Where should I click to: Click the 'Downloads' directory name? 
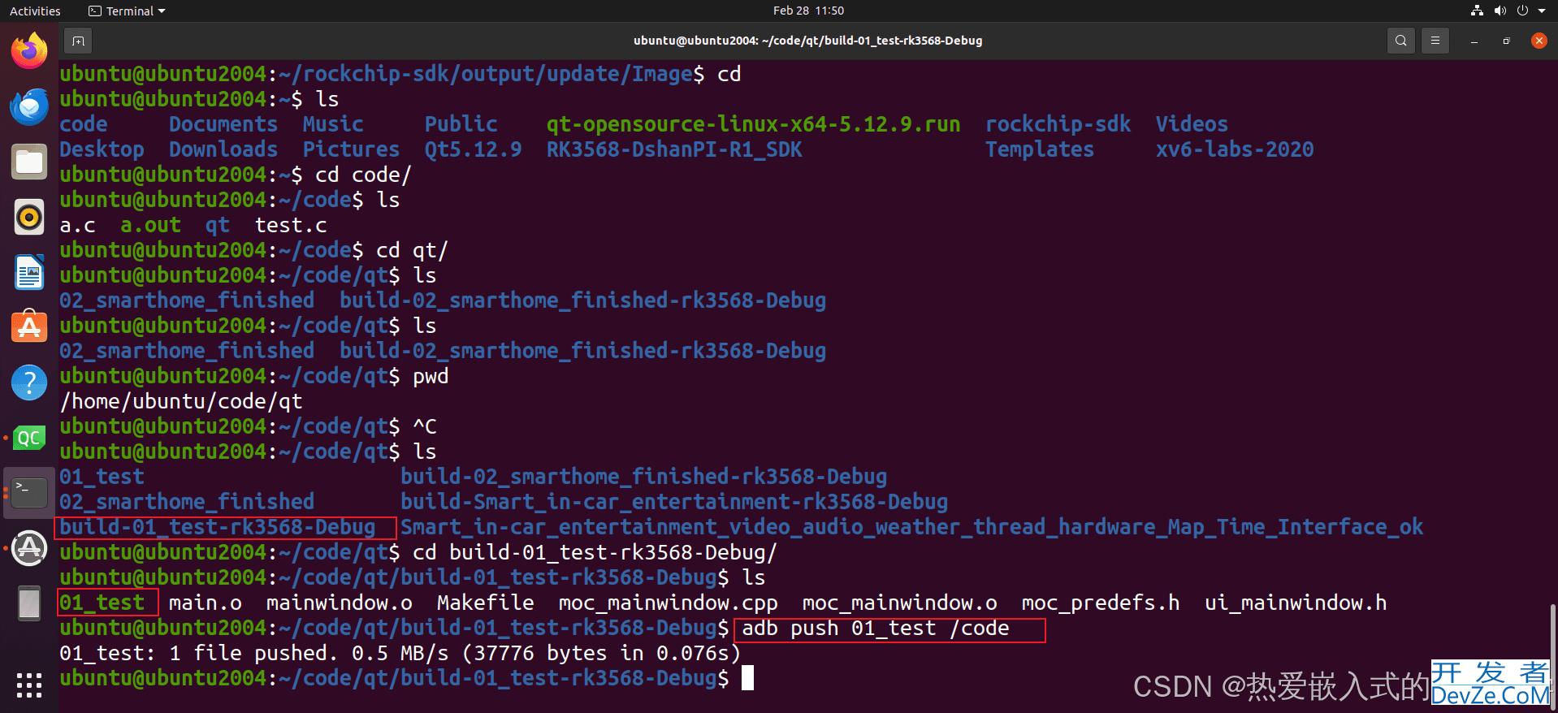pyautogui.click(x=223, y=149)
